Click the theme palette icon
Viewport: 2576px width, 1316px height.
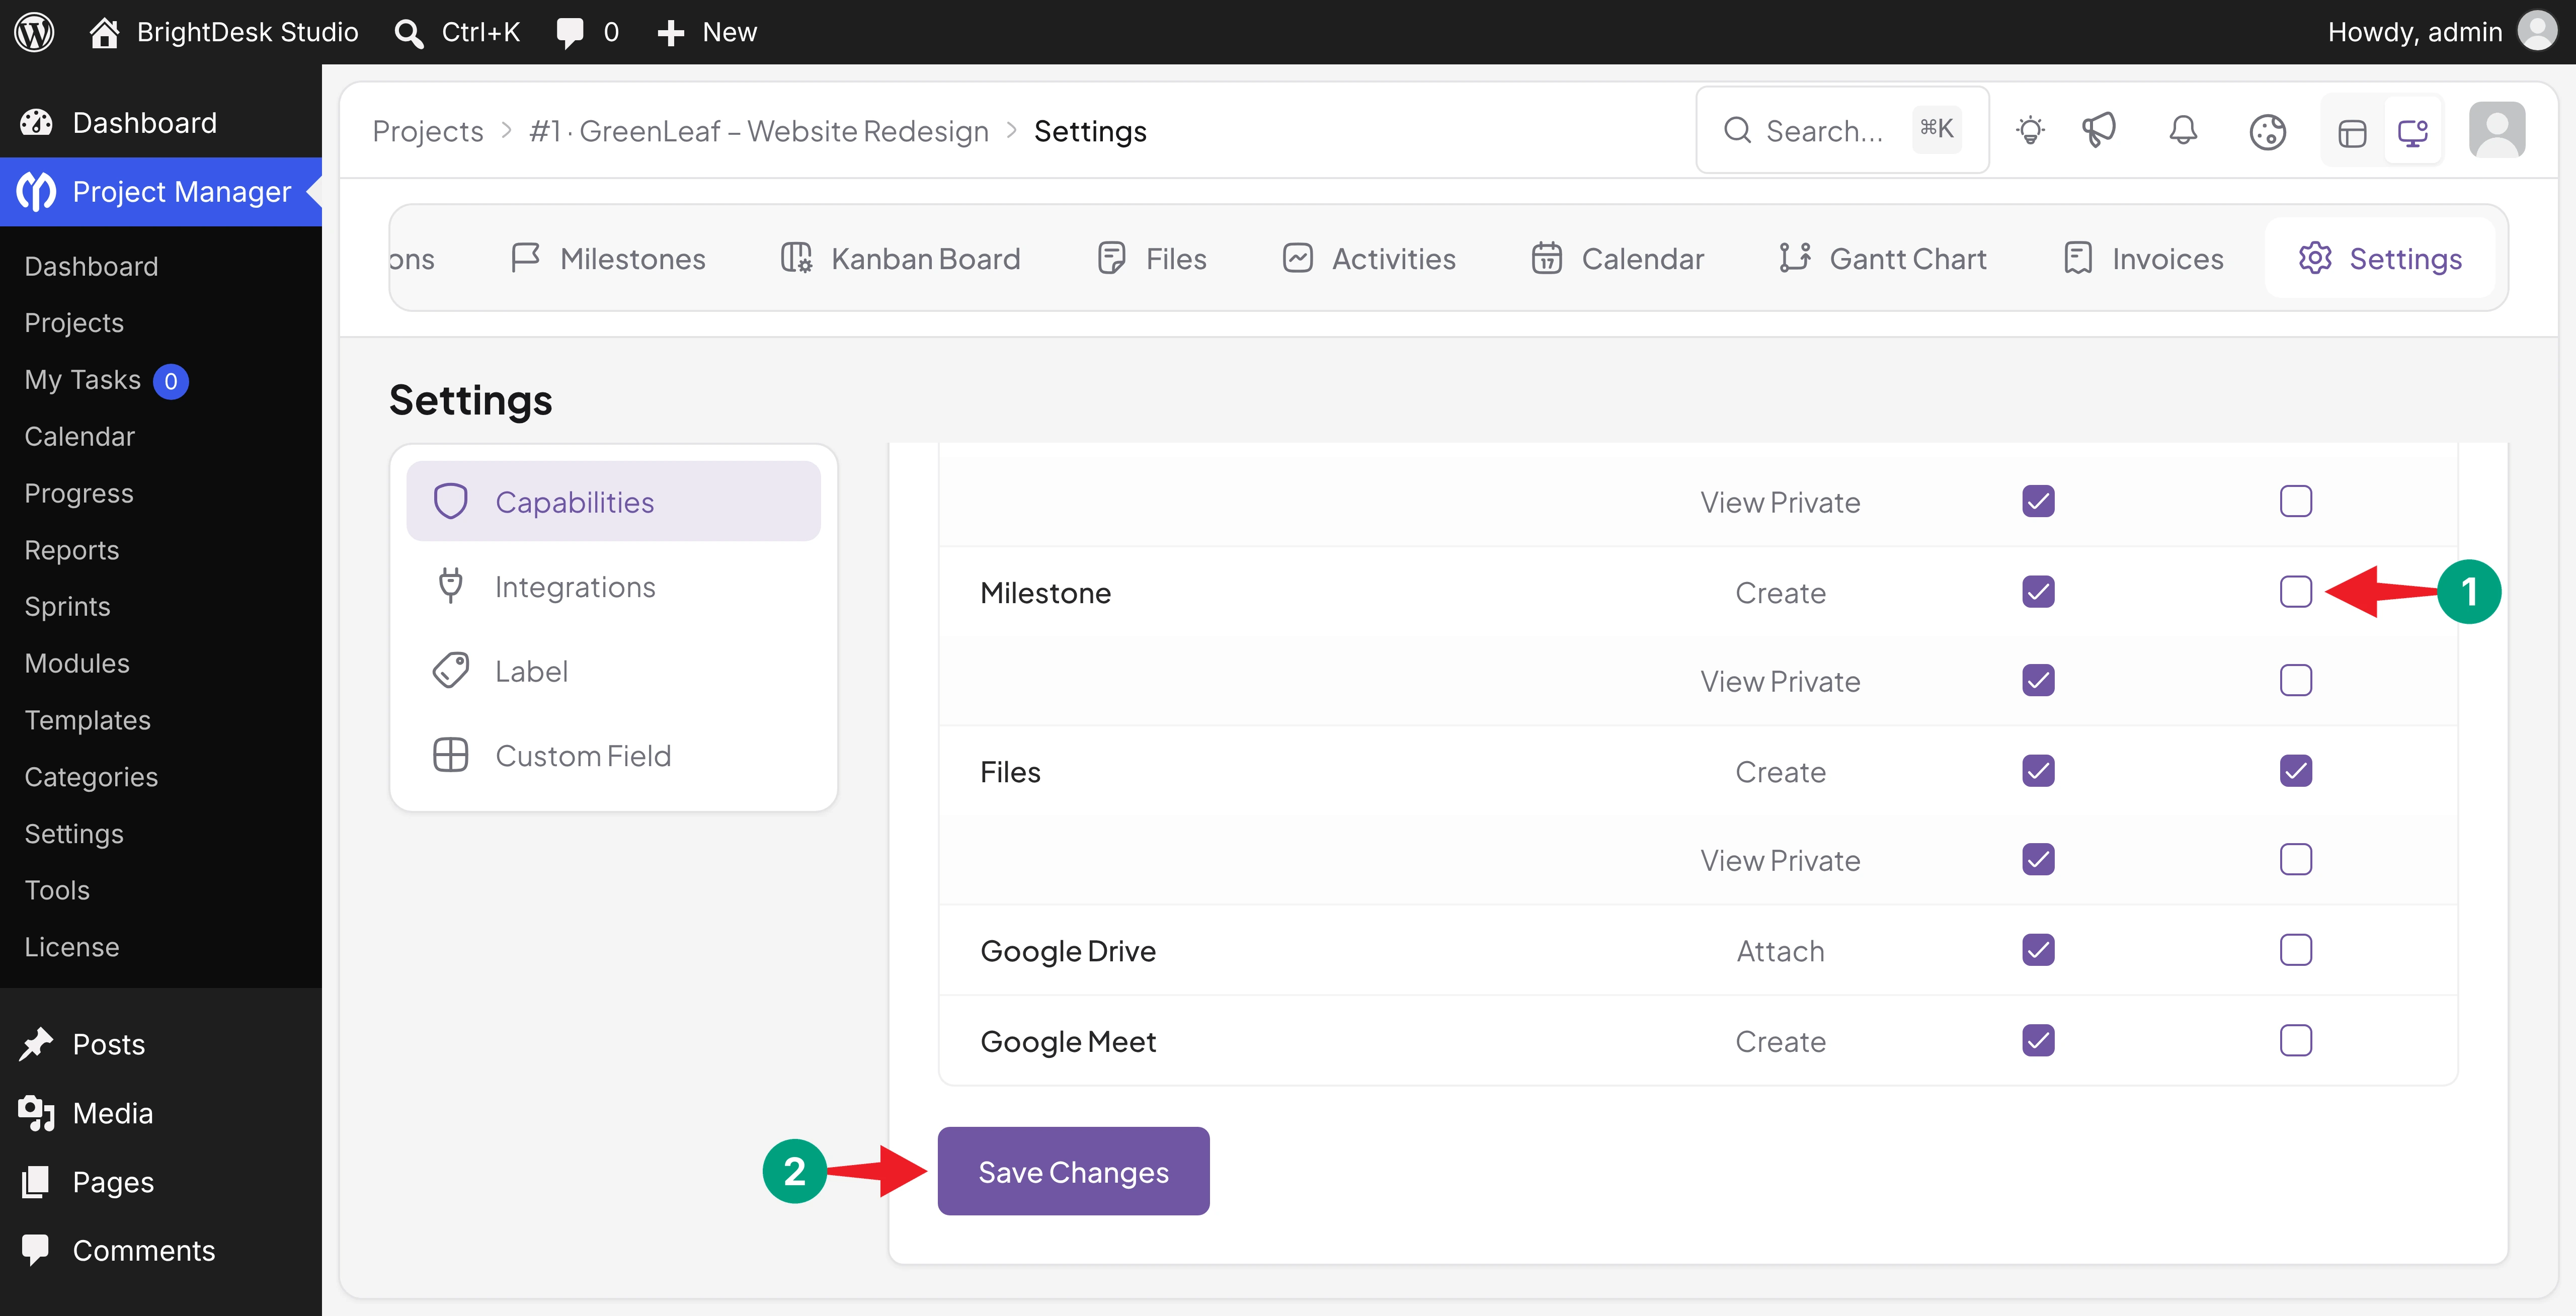click(x=2267, y=131)
